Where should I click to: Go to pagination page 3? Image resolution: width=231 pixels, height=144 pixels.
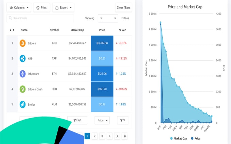102,136
